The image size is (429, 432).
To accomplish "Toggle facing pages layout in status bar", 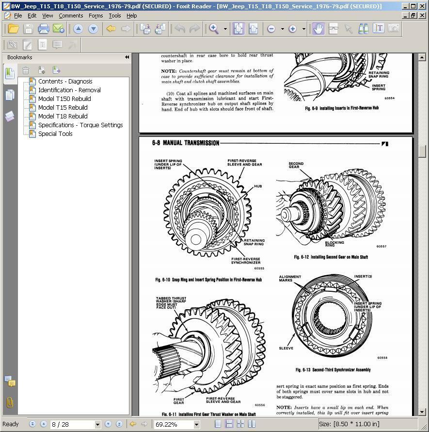I will 240,424.
